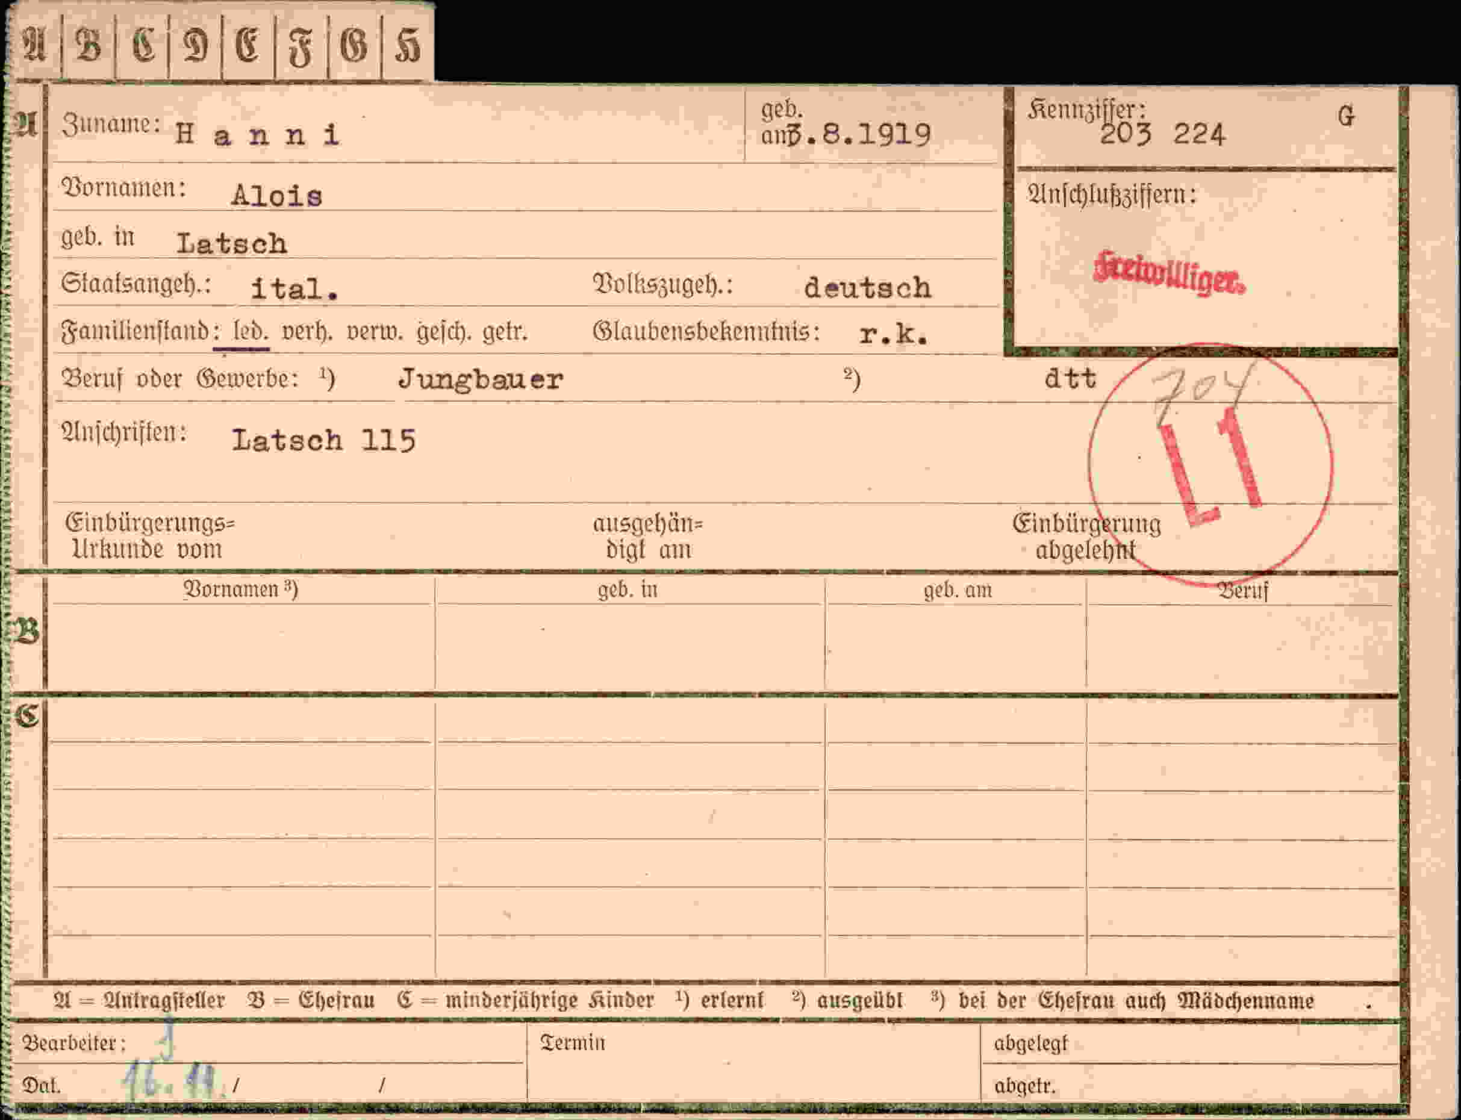Click the 'abgetr.' field label
The height and width of the screenshot is (1120, 1461).
click(x=1024, y=1086)
